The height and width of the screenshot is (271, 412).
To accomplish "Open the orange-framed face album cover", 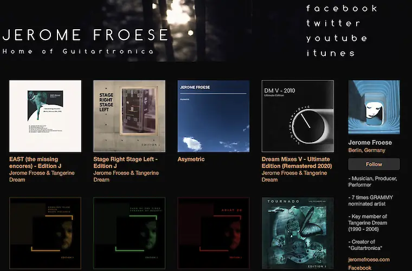I will tap(45, 233).
